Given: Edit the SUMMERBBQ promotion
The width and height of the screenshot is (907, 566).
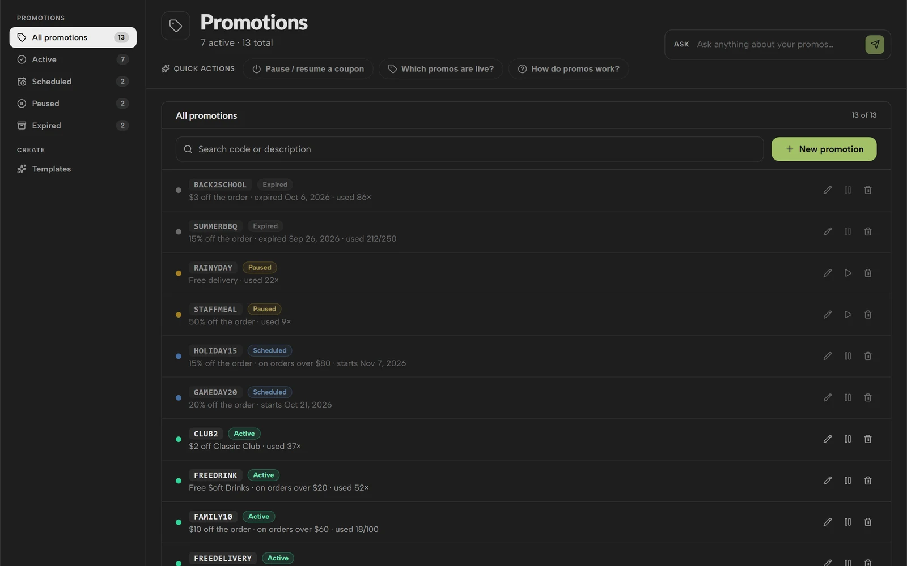Looking at the screenshot, I should coord(828,231).
